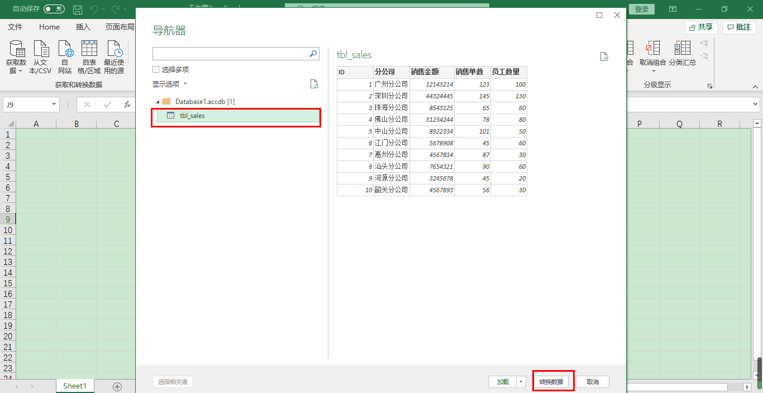Switch to the 插入 ribbon tab
This screenshot has width=763, height=393.
pos(83,27)
